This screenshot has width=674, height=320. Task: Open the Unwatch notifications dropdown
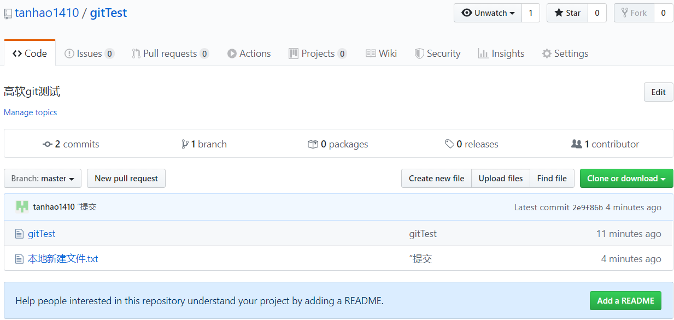pos(488,13)
